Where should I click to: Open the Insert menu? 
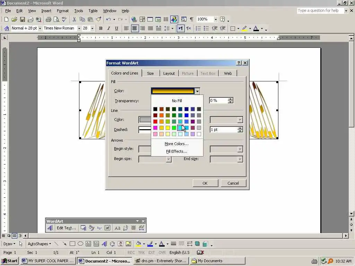coord(46,11)
